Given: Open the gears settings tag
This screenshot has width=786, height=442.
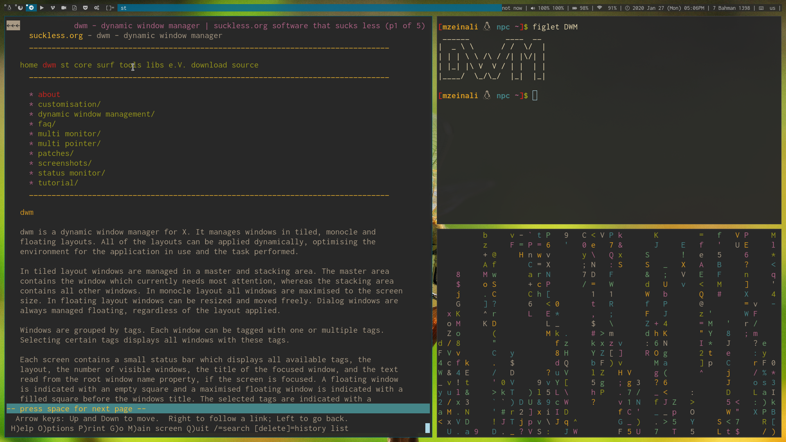Looking at the screenshot, I should (x=97, y=8).
